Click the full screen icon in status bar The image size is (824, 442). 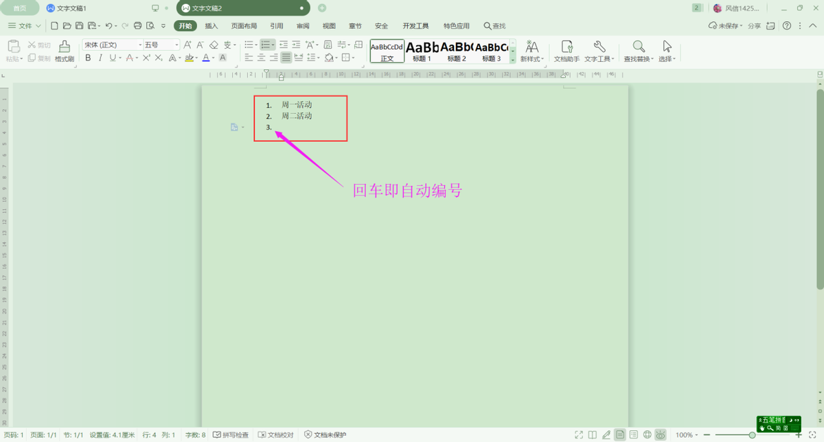click(x=579, y=435)
